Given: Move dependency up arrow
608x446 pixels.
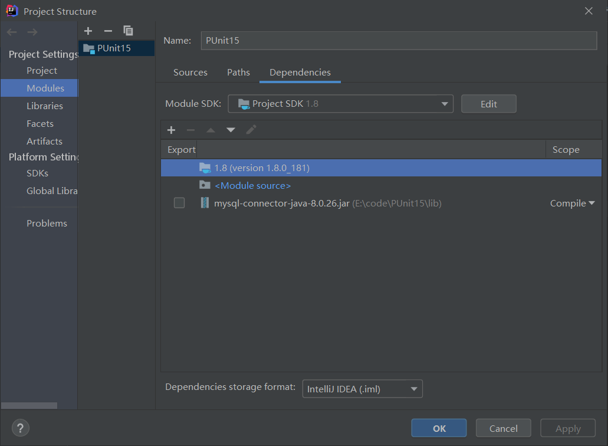Looking at the screenshot, I should (211, 130).
